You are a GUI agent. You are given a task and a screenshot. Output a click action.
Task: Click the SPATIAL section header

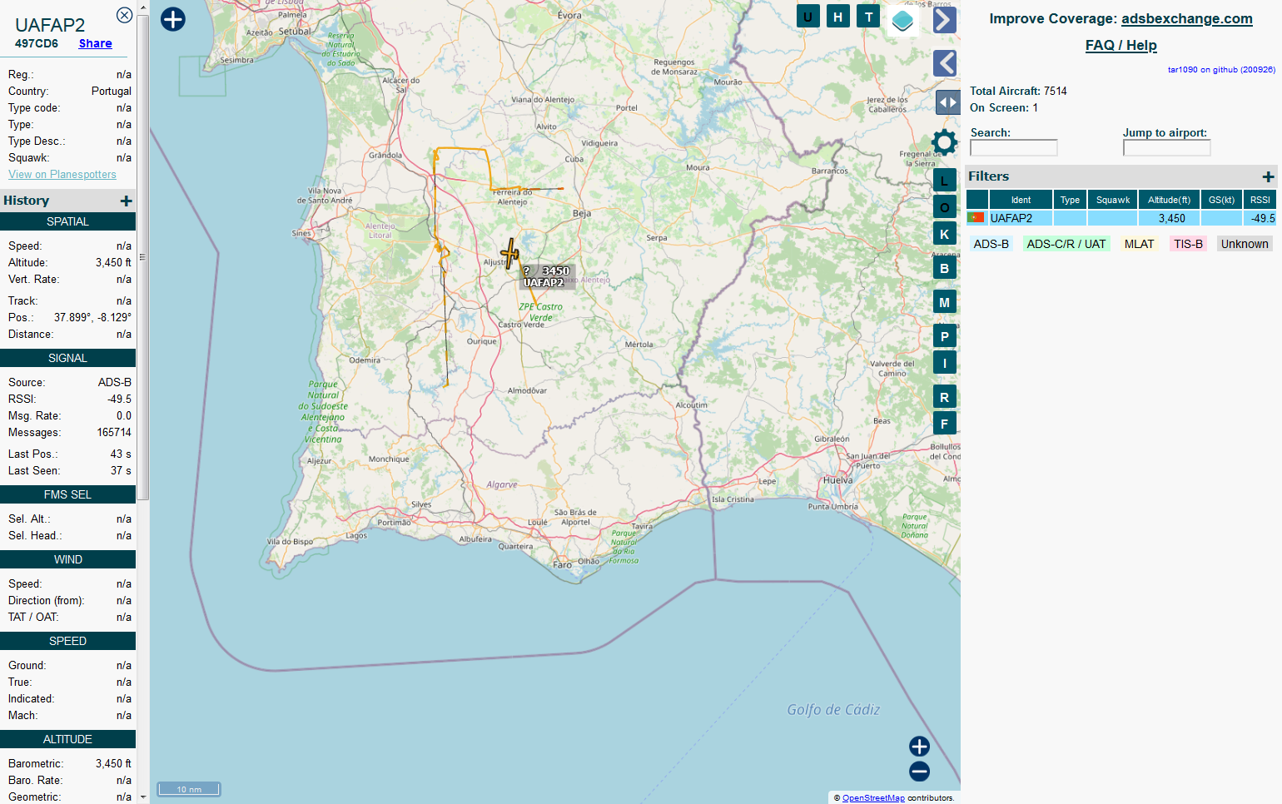[67, 221]
